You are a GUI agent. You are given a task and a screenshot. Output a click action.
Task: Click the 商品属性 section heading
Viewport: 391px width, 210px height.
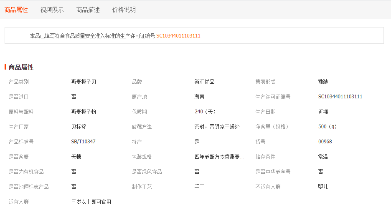21,67
